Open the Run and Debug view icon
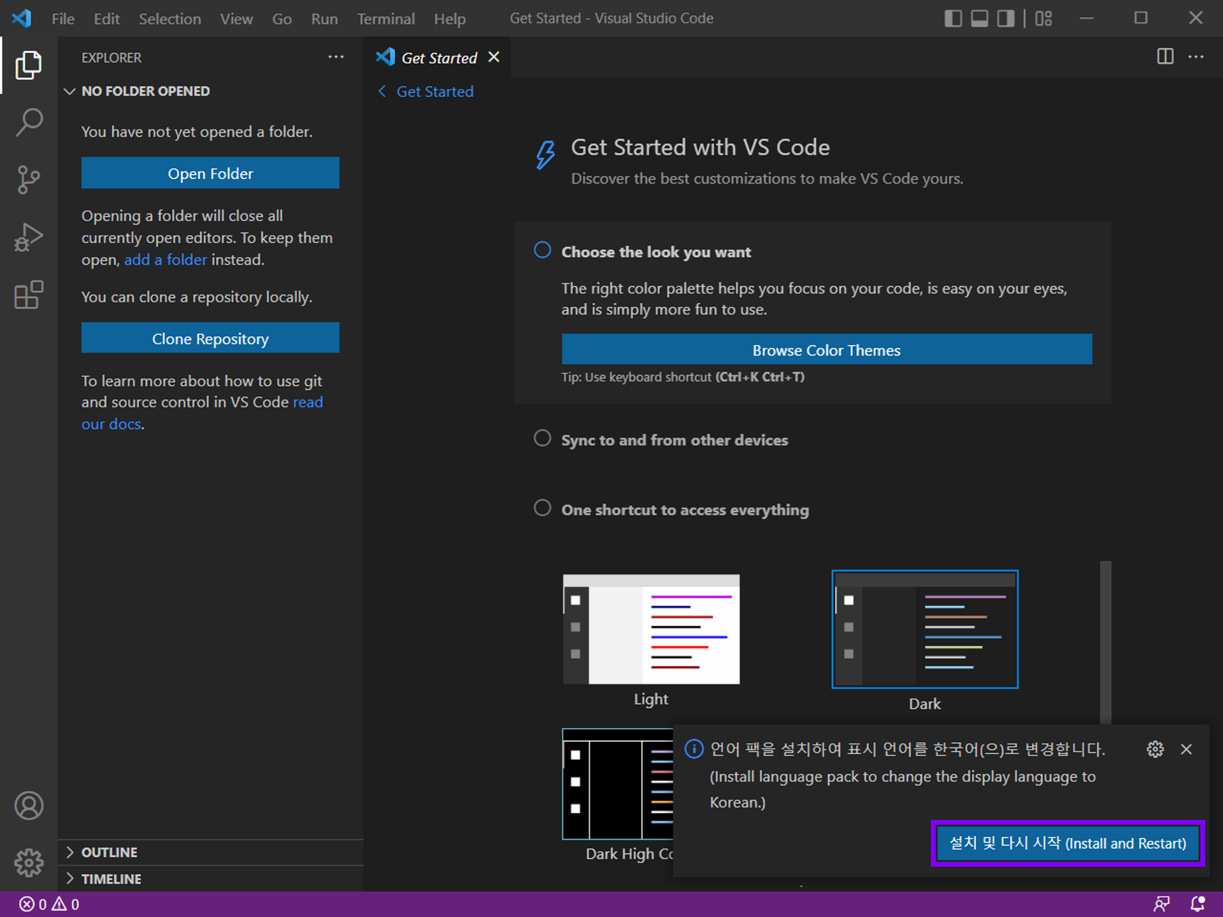 [29, 238]
